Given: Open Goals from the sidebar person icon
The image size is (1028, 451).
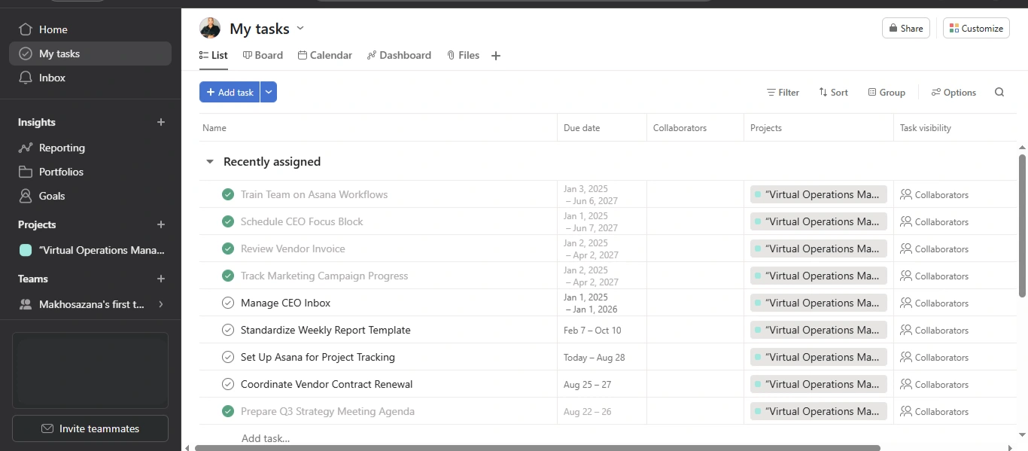Looking at the screenshot, I should 26,196.
